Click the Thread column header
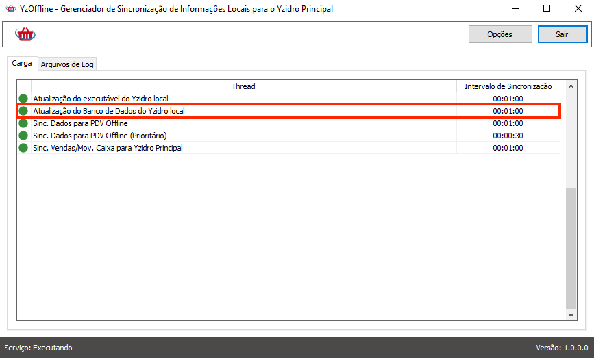The width and height of the screenshot is (594, 358). tap(244, 86)
